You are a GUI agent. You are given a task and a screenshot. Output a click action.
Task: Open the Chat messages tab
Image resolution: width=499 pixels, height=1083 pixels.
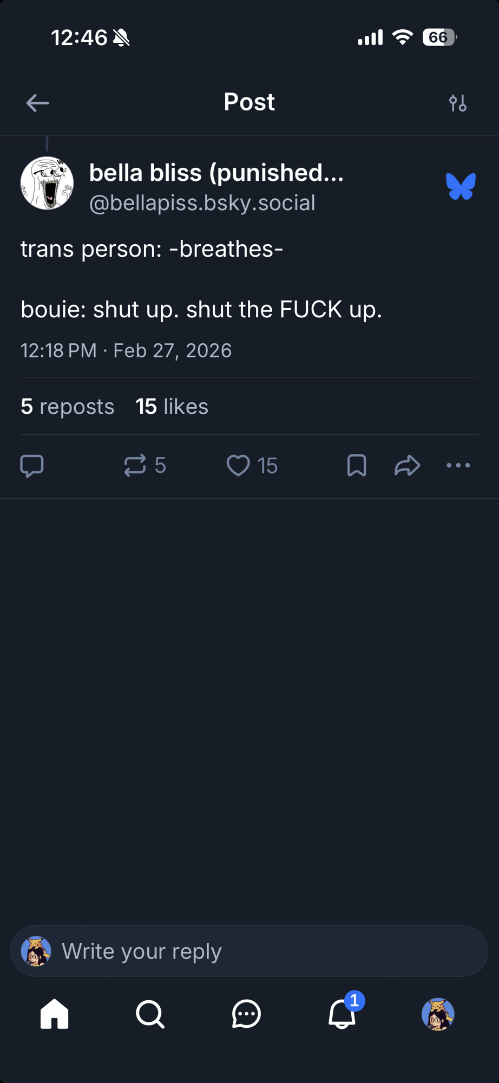pos(246,1014)
